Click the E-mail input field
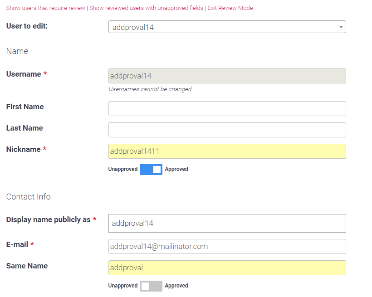Screen dimensions: 372x297 click(227, 247)
